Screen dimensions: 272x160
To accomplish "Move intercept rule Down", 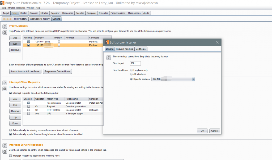I will click(x=15, y=123).
